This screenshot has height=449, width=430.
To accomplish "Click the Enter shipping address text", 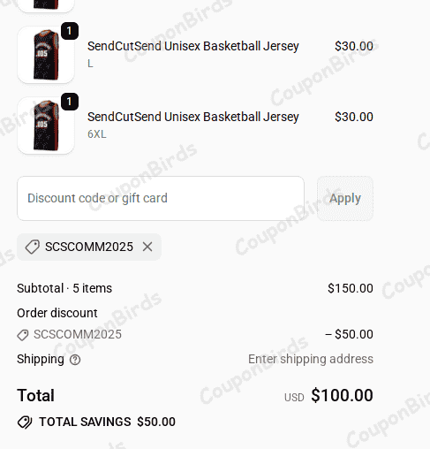I will coord(311,359).
